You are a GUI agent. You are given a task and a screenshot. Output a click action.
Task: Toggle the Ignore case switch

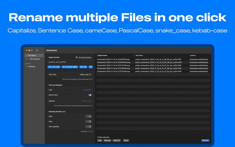90,95
